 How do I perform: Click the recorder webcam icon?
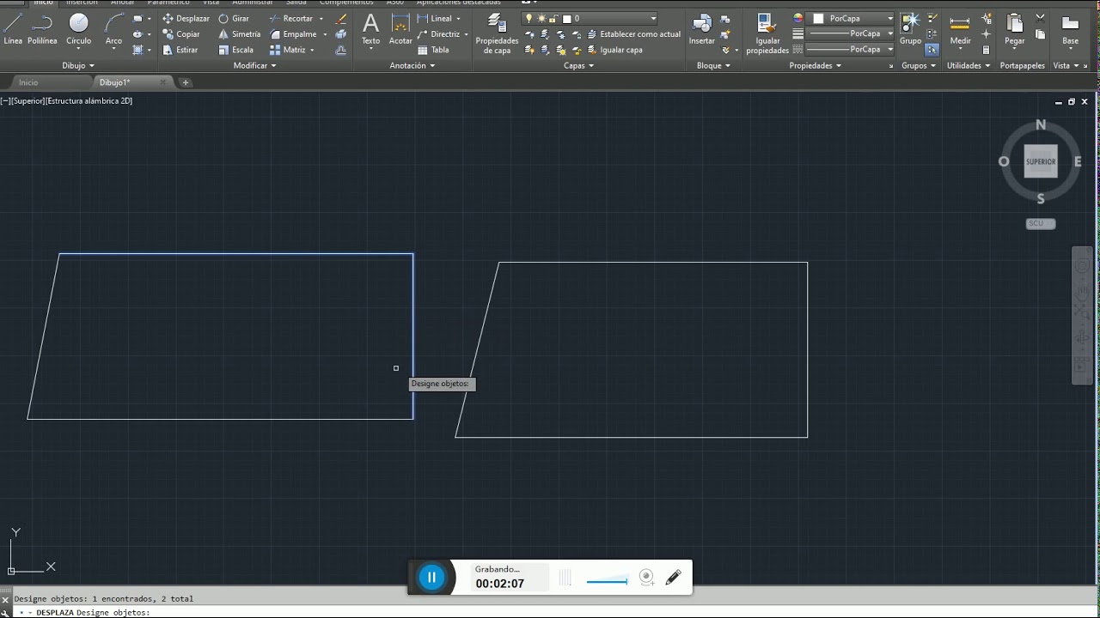(x=646, y=578)
